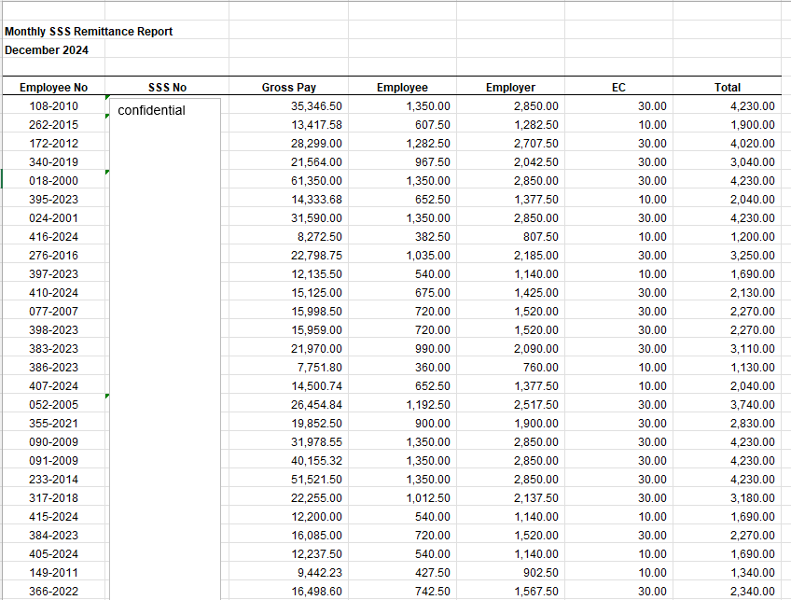Image resolution: width=791 pixels, height=600 pixels.
Task: Click employee contribution 1,012.50
Action: [428, 498]
